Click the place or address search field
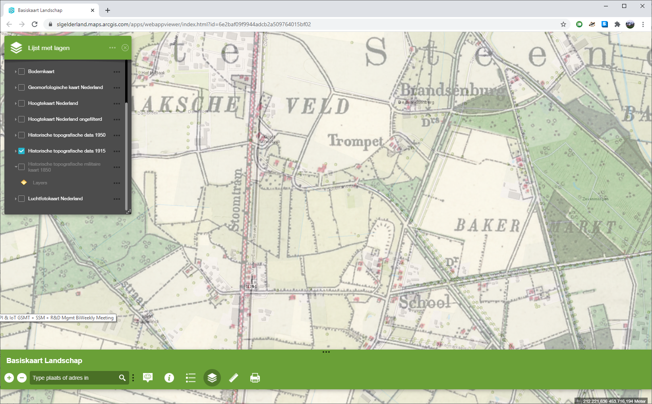The image size is (652, 404). point(74,378)
